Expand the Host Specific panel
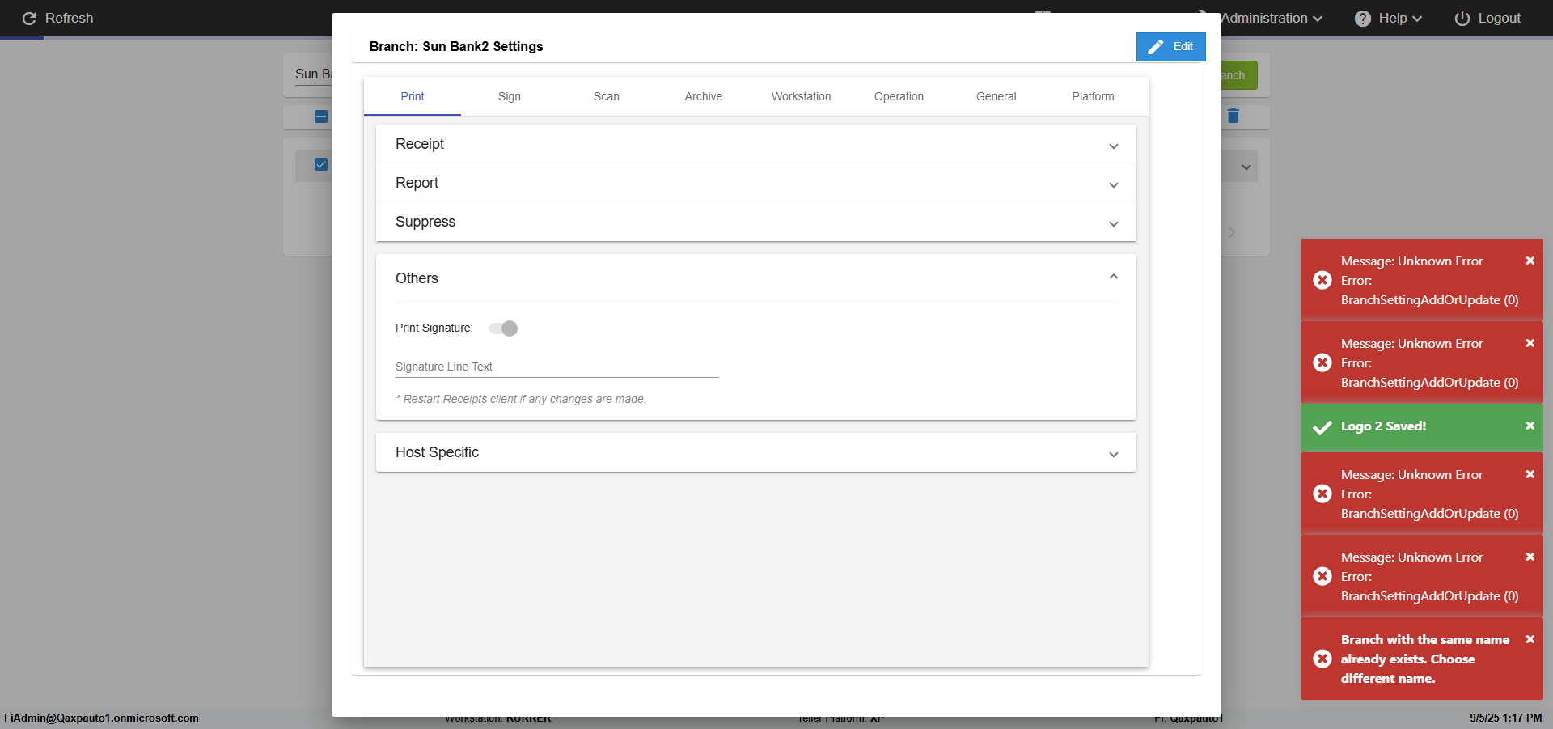 coord(755,452)
